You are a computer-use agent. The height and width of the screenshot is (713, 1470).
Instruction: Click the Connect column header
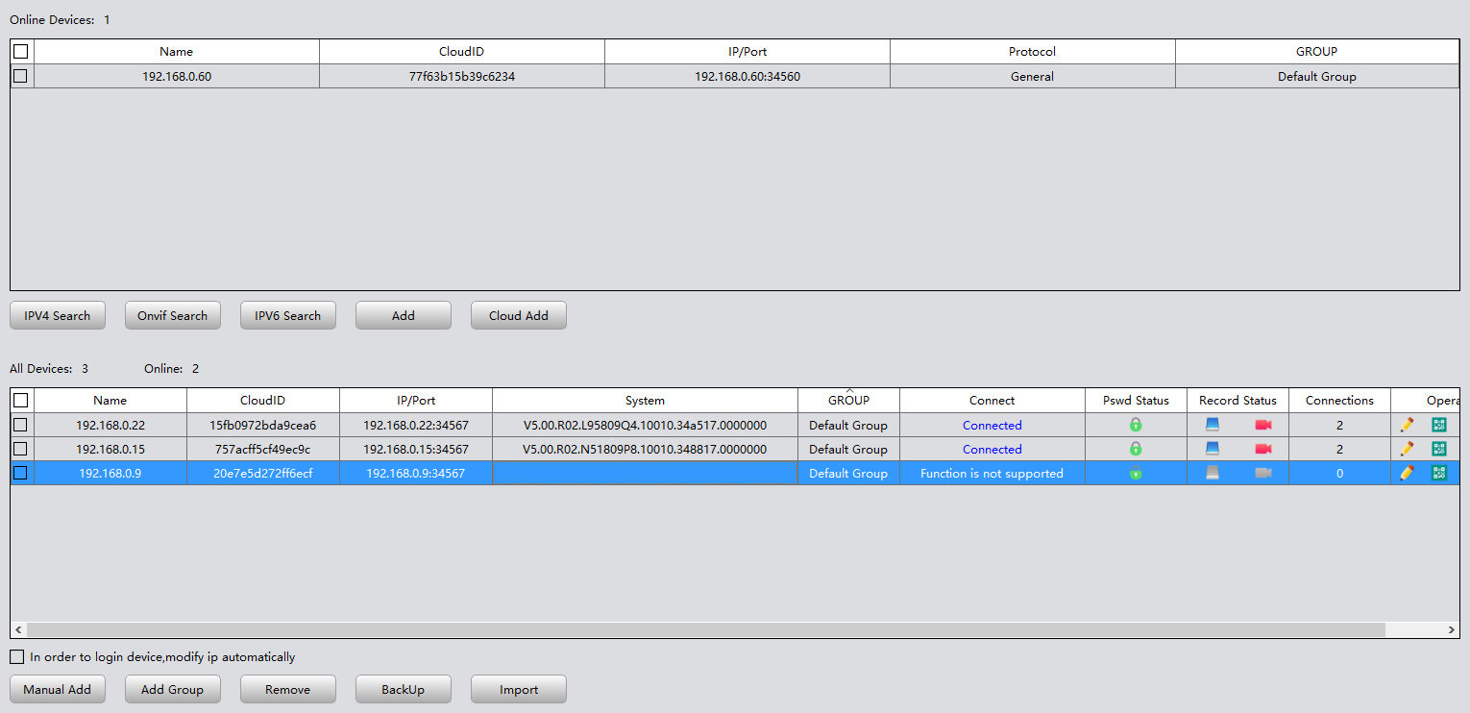[992, 401]
